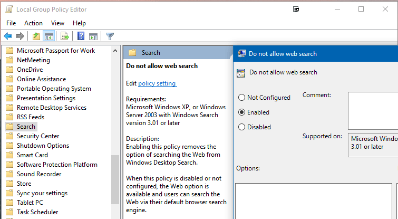Image resolution: width=398 pixels, height=219 pixels.
Task: Click the Description: label text
Action: pos(143,139)
